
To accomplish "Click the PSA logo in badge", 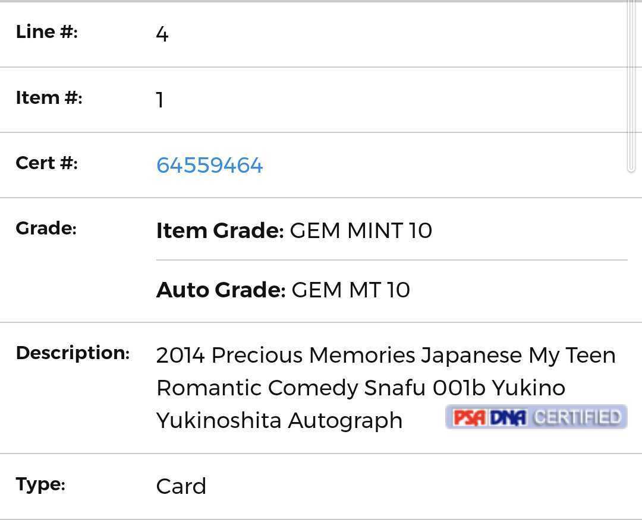I will [x=469, y=417].
